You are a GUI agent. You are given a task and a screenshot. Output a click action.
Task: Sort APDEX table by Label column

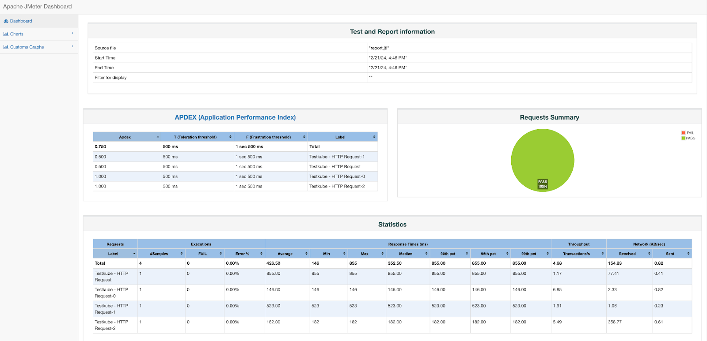pos(374,137)
